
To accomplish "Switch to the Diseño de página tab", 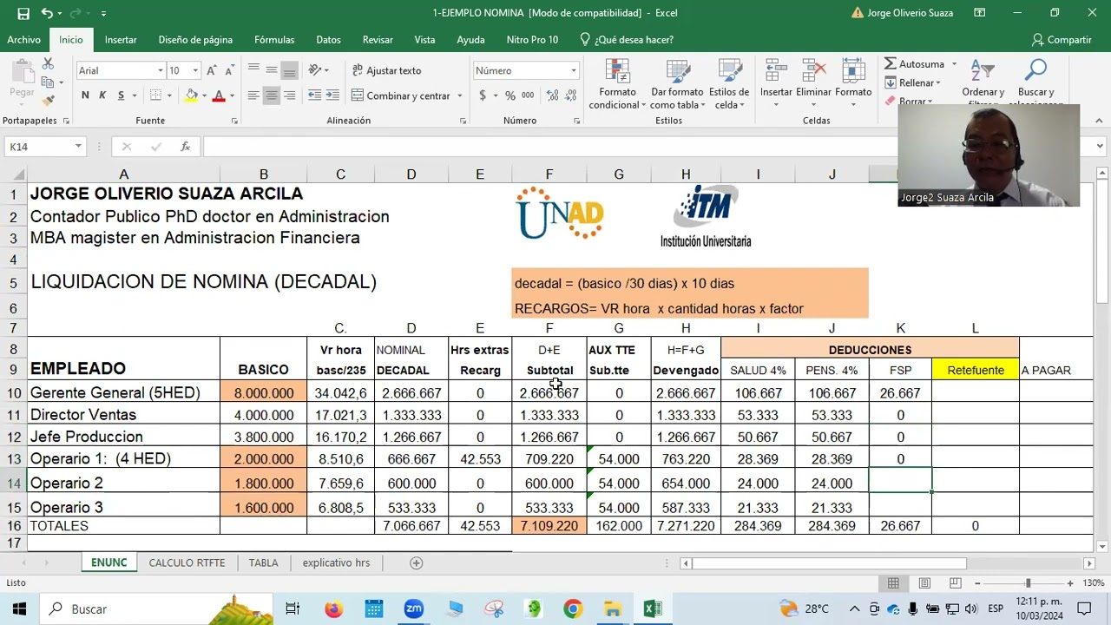I will (195, 40).
